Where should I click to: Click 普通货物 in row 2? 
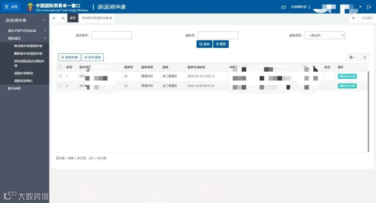pyautogui.click(x=147, y=86)
